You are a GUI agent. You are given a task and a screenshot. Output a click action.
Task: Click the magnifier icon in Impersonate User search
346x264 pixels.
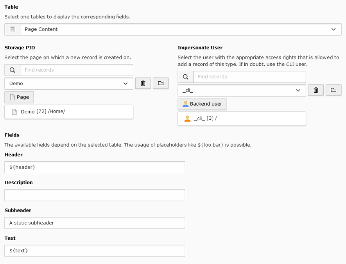point(185,77)
